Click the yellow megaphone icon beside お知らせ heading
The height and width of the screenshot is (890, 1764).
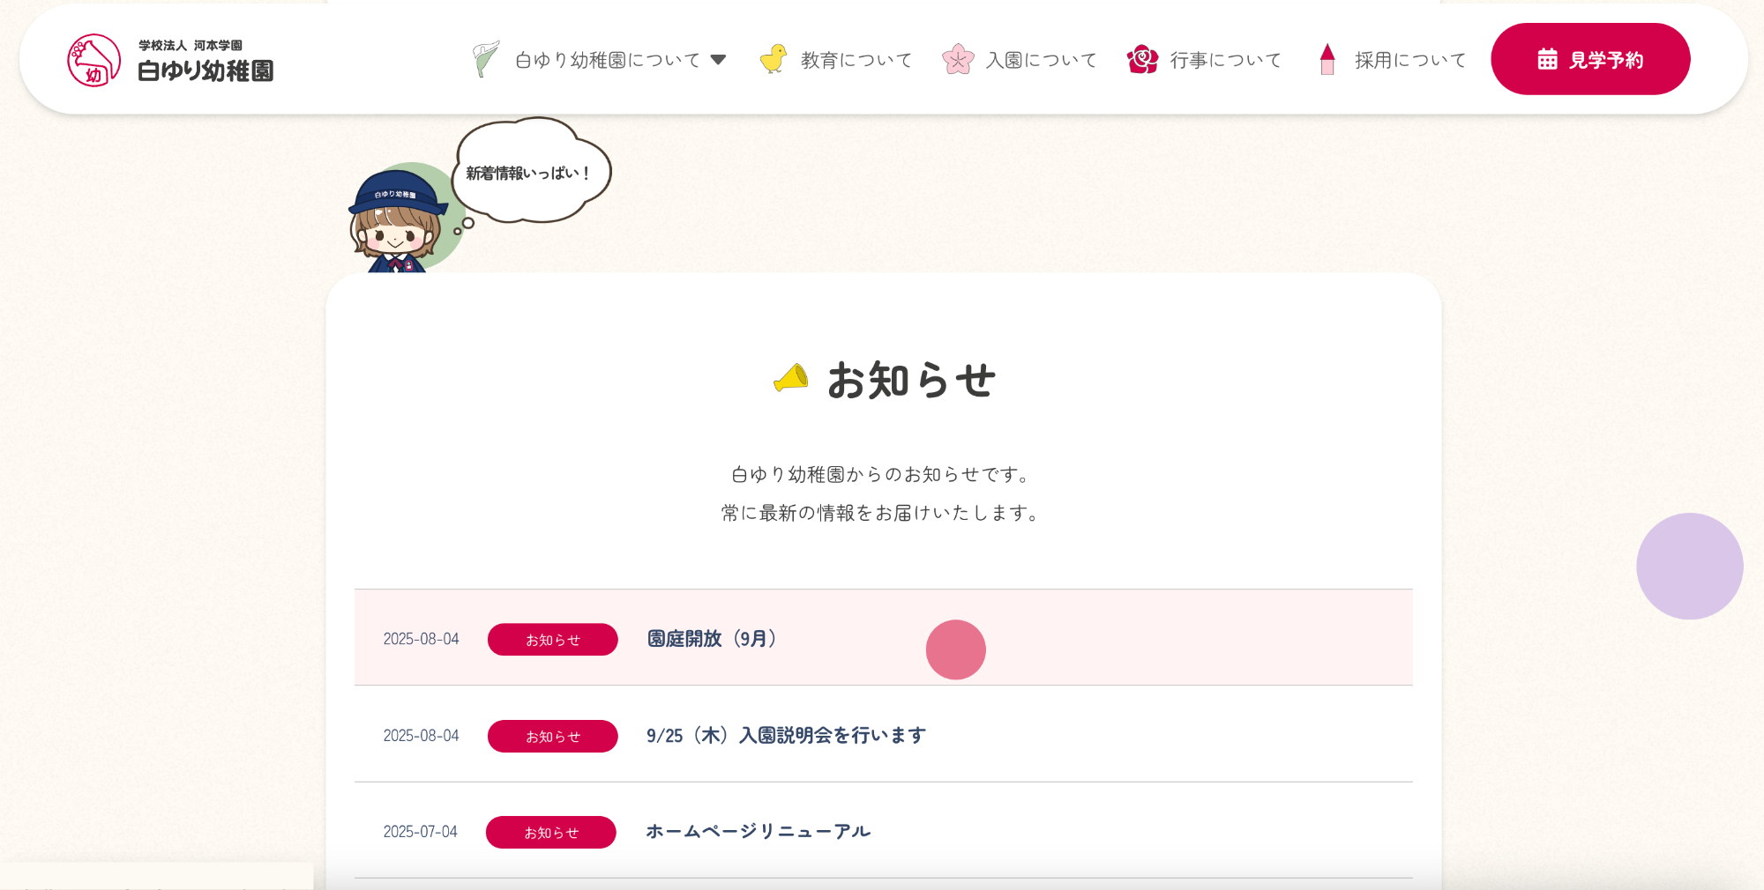(789, 377)
